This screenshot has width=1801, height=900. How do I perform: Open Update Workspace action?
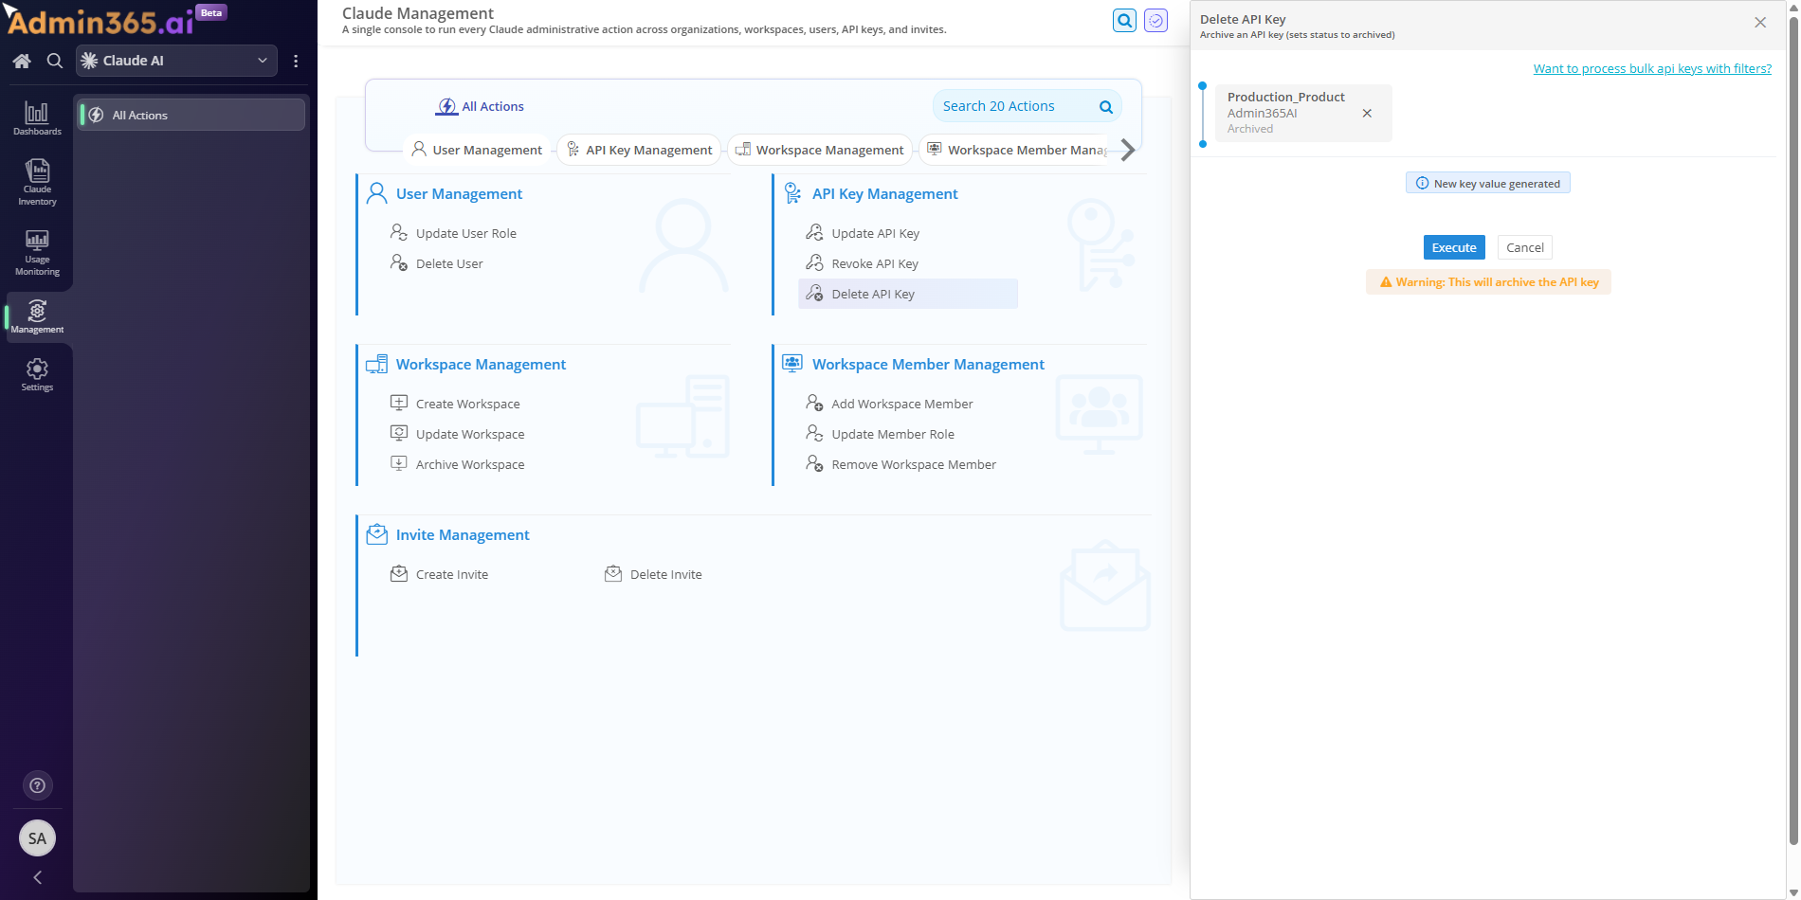click(457, 434)
